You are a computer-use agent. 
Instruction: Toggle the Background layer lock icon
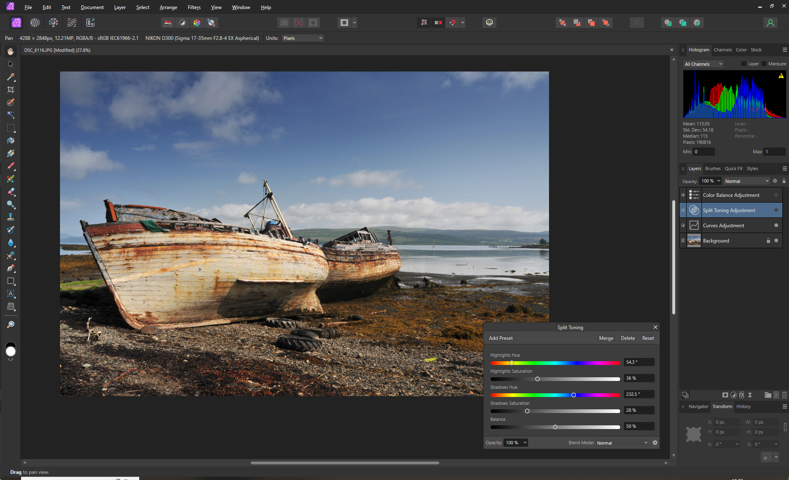coord(768,240)
